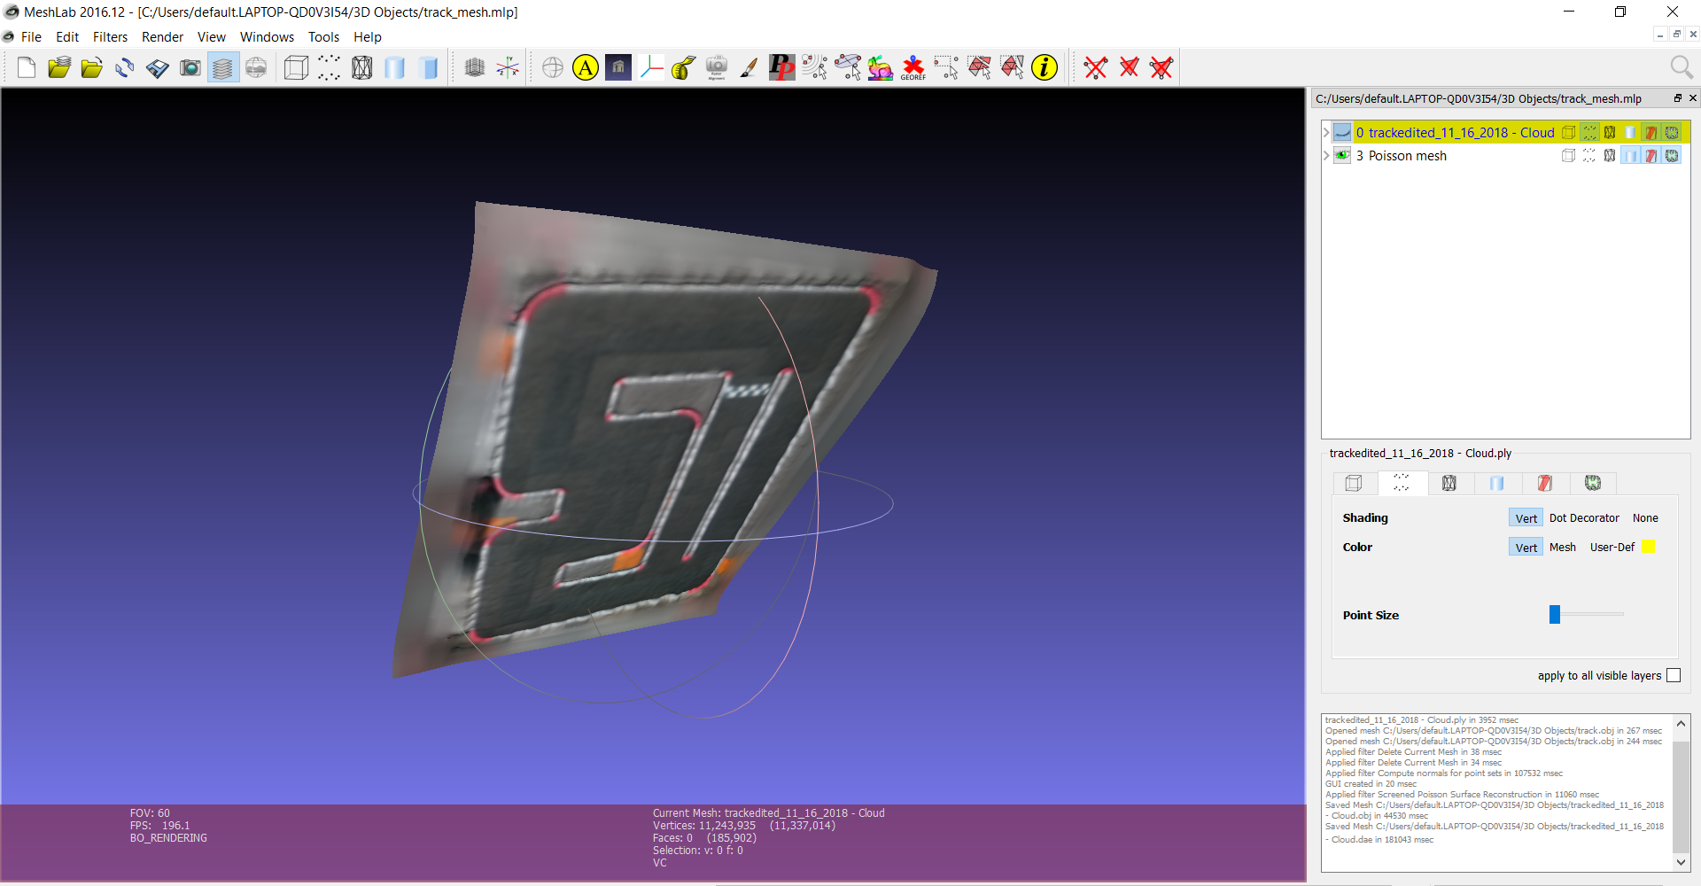Screen dimensions: 1701x886
Task: Click the Save Snapshot camera icon
Action: point(190,68)
